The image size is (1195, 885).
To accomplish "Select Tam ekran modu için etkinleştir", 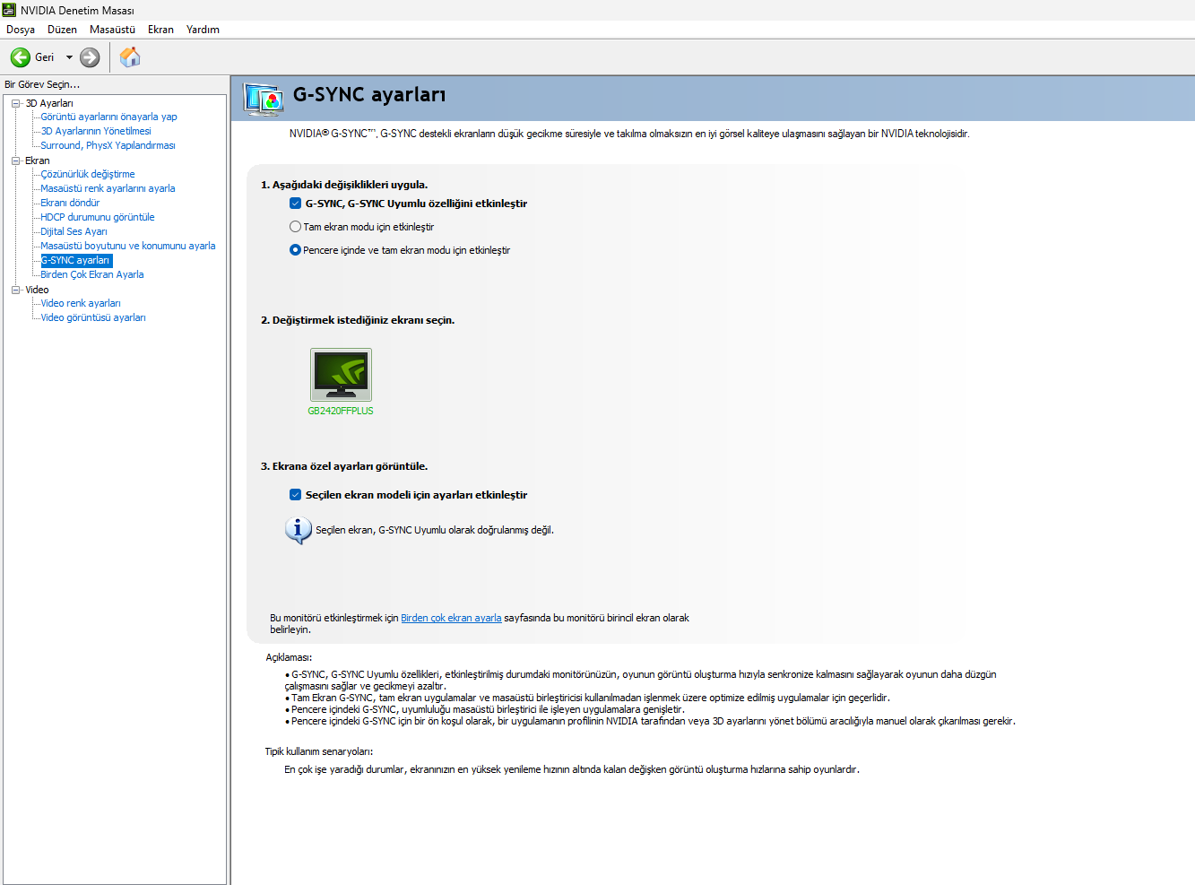I will click(295, 227).
